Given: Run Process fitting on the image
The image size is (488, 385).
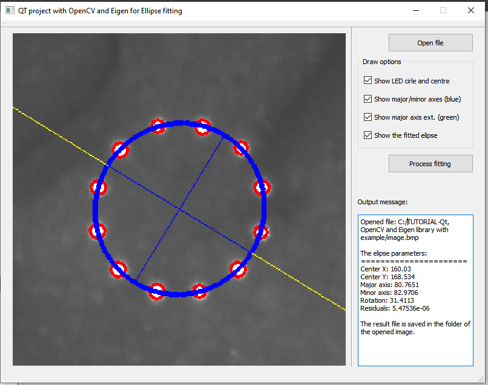Looking at the screenshot, I should pyautogui.click(x=430, y=163).
